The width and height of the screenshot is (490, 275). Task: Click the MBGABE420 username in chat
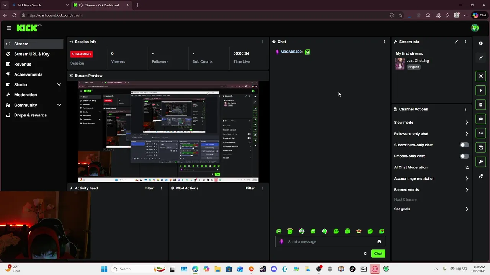292,52
